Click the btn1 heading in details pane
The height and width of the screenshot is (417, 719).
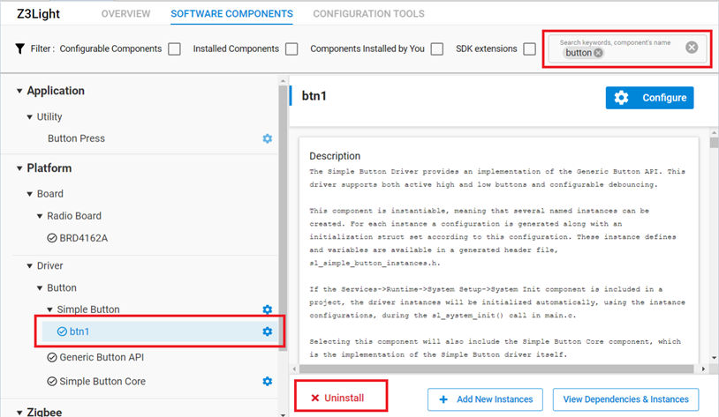pyautogui.click(x=314, y=96)
